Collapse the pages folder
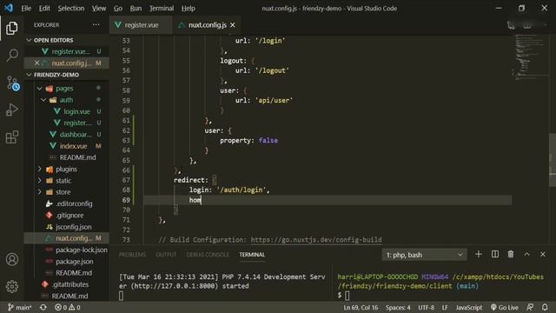Screen dimensions: 556x313 coord(39,89)
